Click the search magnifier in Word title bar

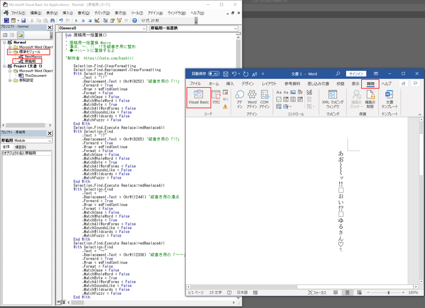pyautogui.click(x=338, y=74)
